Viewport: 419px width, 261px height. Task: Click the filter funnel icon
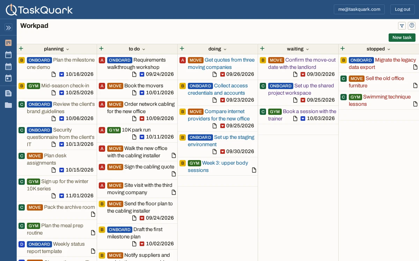click(x=402, y=26)
